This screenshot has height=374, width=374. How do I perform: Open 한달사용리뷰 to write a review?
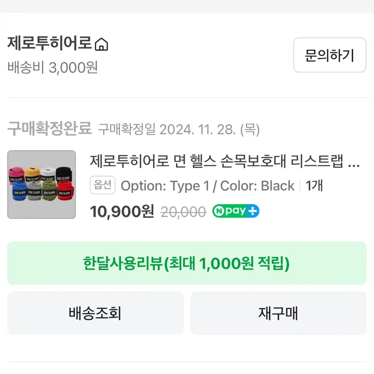(187, 263)
